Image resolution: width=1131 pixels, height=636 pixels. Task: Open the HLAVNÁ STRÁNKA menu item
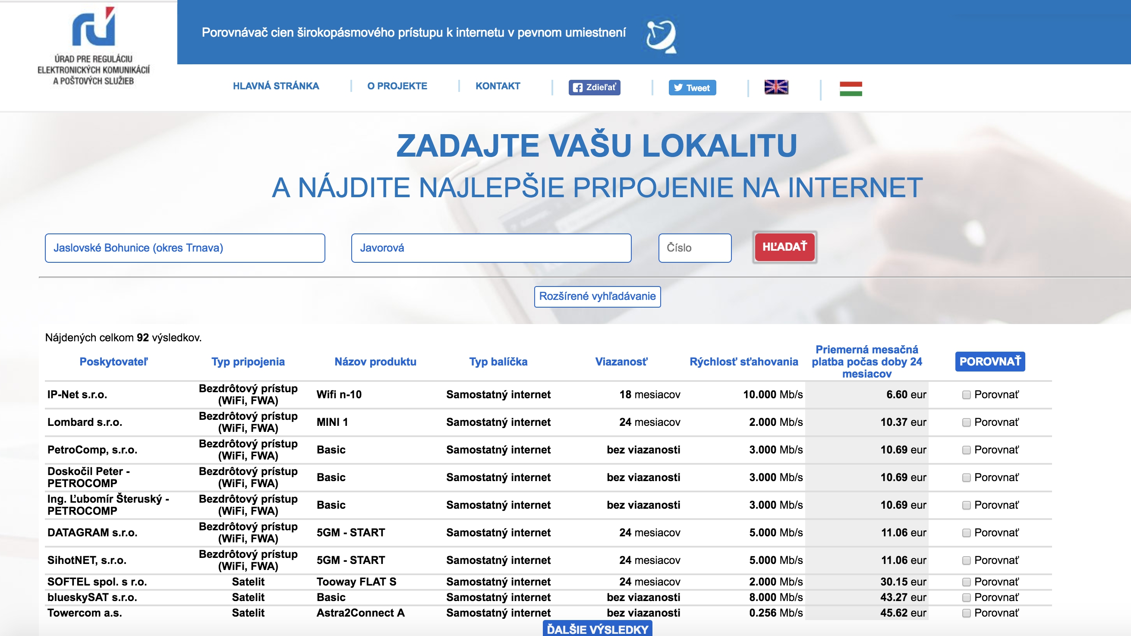(276, 86)
